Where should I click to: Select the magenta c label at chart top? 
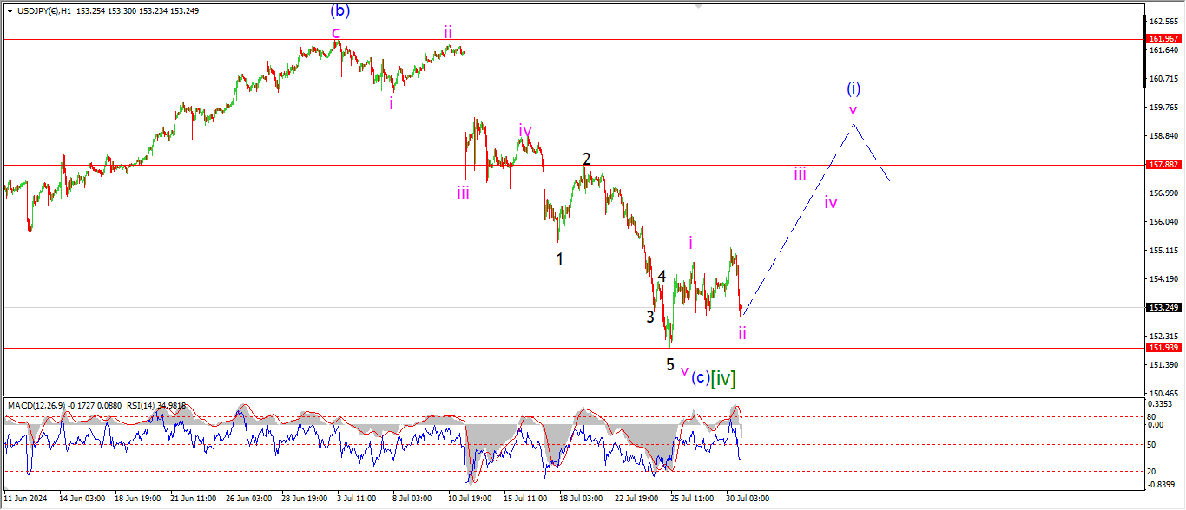[336, 33]
